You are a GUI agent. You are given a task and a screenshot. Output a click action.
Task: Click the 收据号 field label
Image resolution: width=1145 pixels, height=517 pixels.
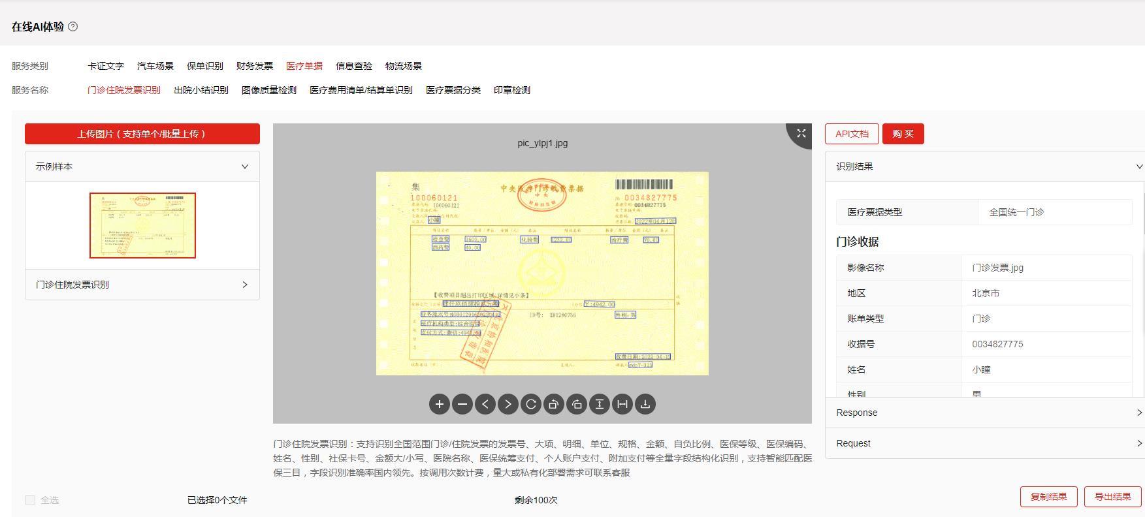[x=861, y=344]
